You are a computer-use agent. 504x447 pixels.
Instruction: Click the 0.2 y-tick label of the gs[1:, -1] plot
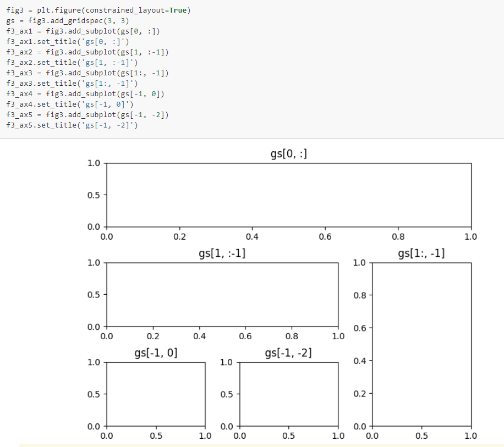[x=360, y=394]
